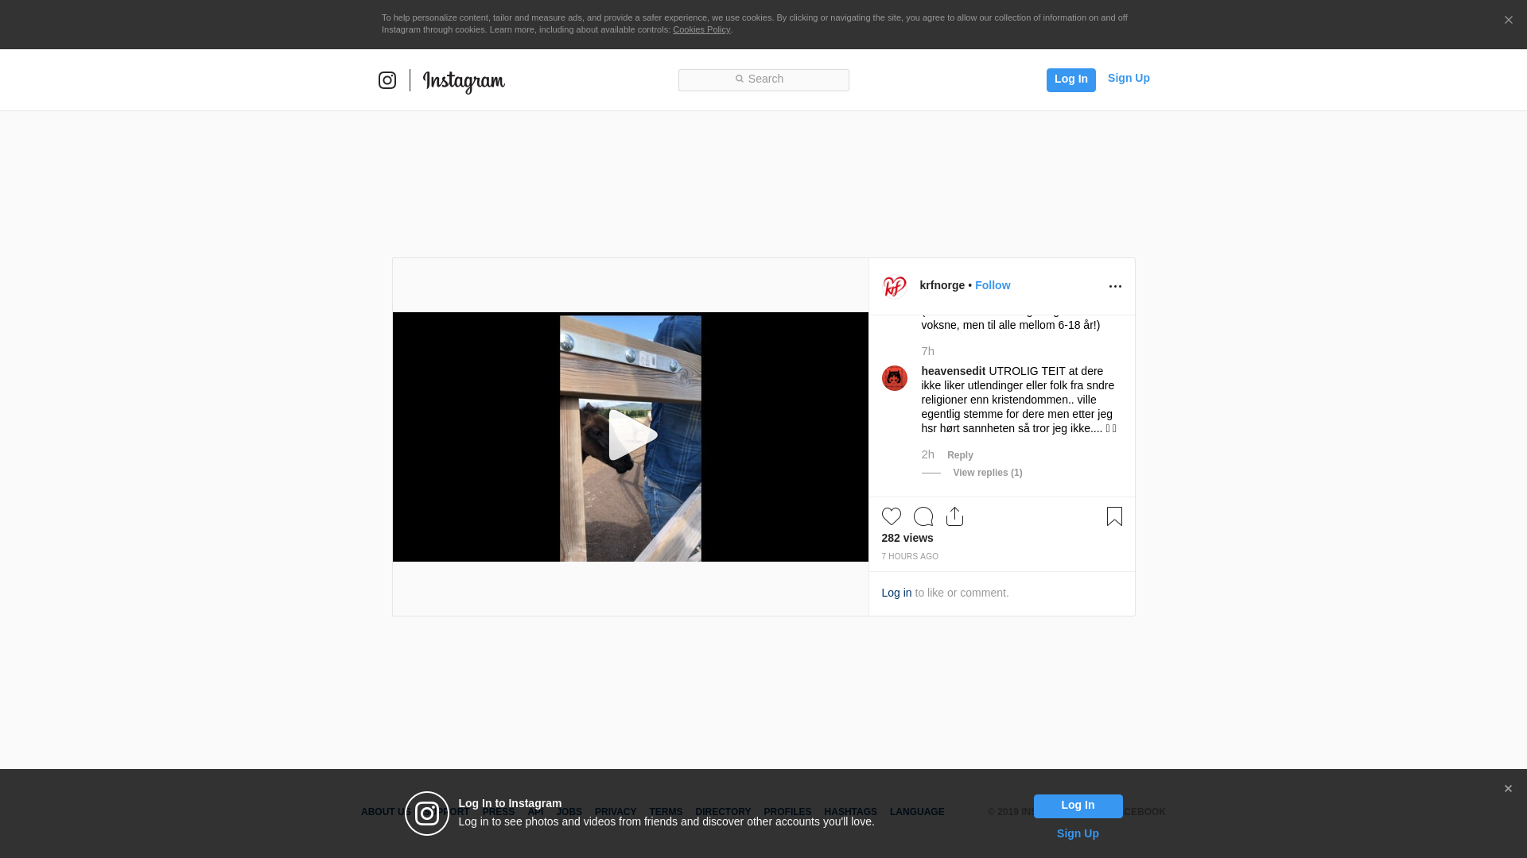Click the 2h comment timestamp
Screen dimensions: 1527x858
click(928, 454)
